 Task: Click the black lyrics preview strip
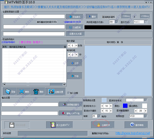118,27
